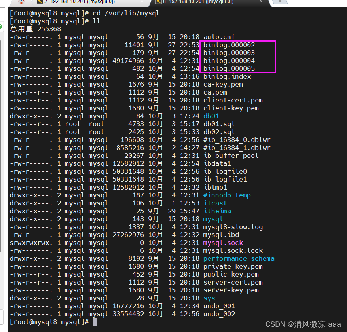Click the file size 16777216
This screenshot has height=332, width=347.
(x=128, y=306)
